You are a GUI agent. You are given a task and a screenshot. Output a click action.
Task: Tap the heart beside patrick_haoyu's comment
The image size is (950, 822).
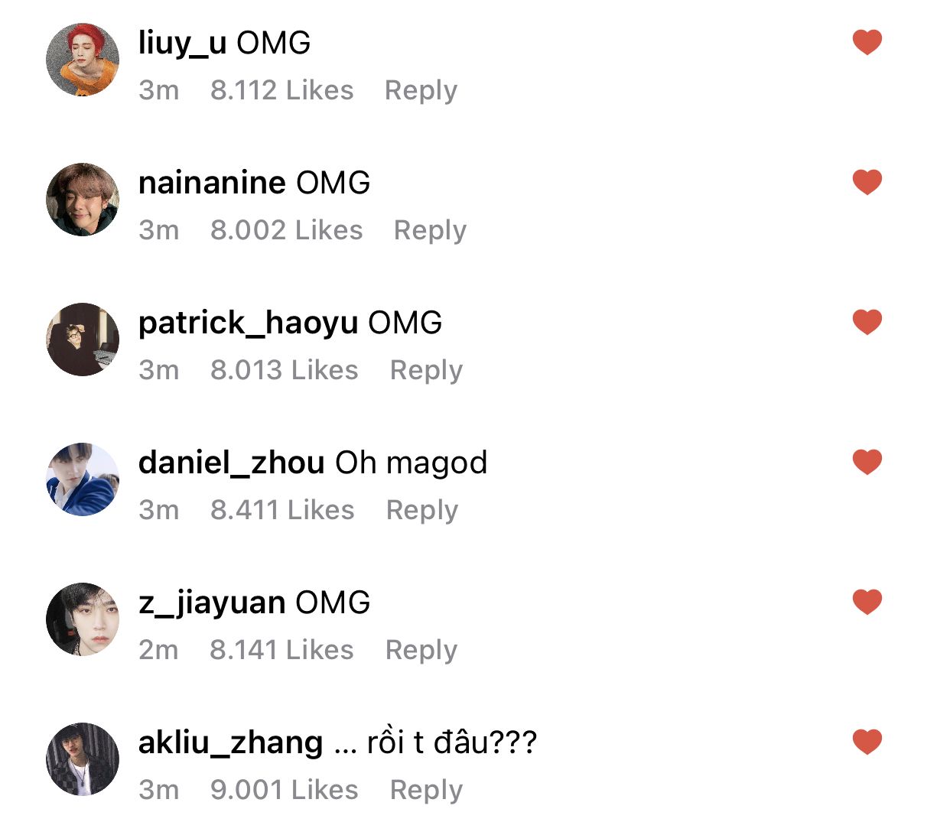point(867,322)
